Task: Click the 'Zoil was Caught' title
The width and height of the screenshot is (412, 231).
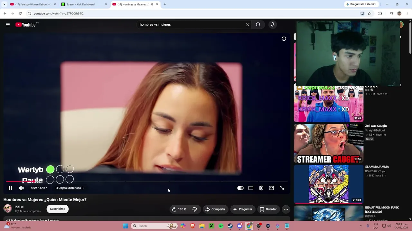Action: [376, 126]
